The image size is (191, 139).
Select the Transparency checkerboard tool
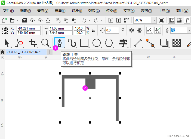(x=177, y=43)
